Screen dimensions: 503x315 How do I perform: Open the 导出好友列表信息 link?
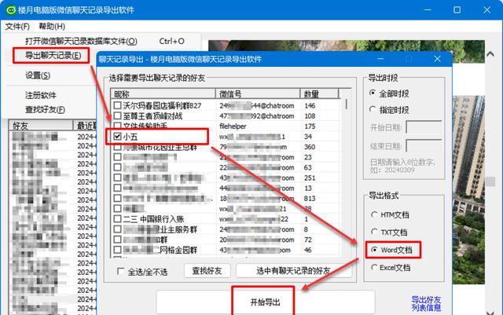click(426, 304)
